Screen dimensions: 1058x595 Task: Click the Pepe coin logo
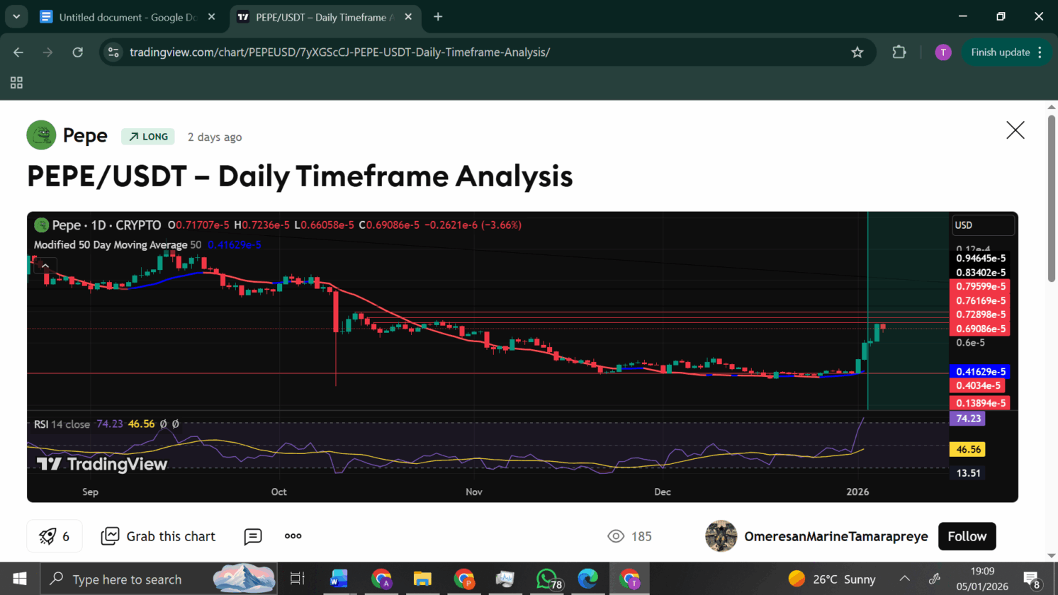pyautogui.click(x=41, y=135)
